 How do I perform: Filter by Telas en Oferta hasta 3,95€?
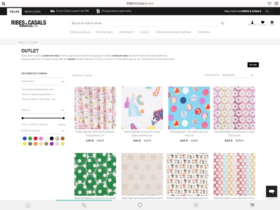point(38,94)
